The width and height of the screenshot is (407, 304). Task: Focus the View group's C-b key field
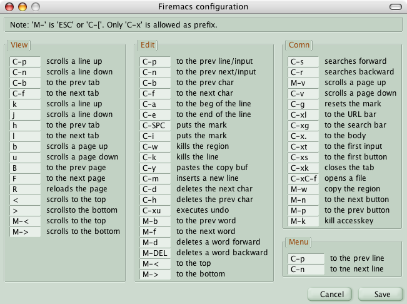[25, 83]
